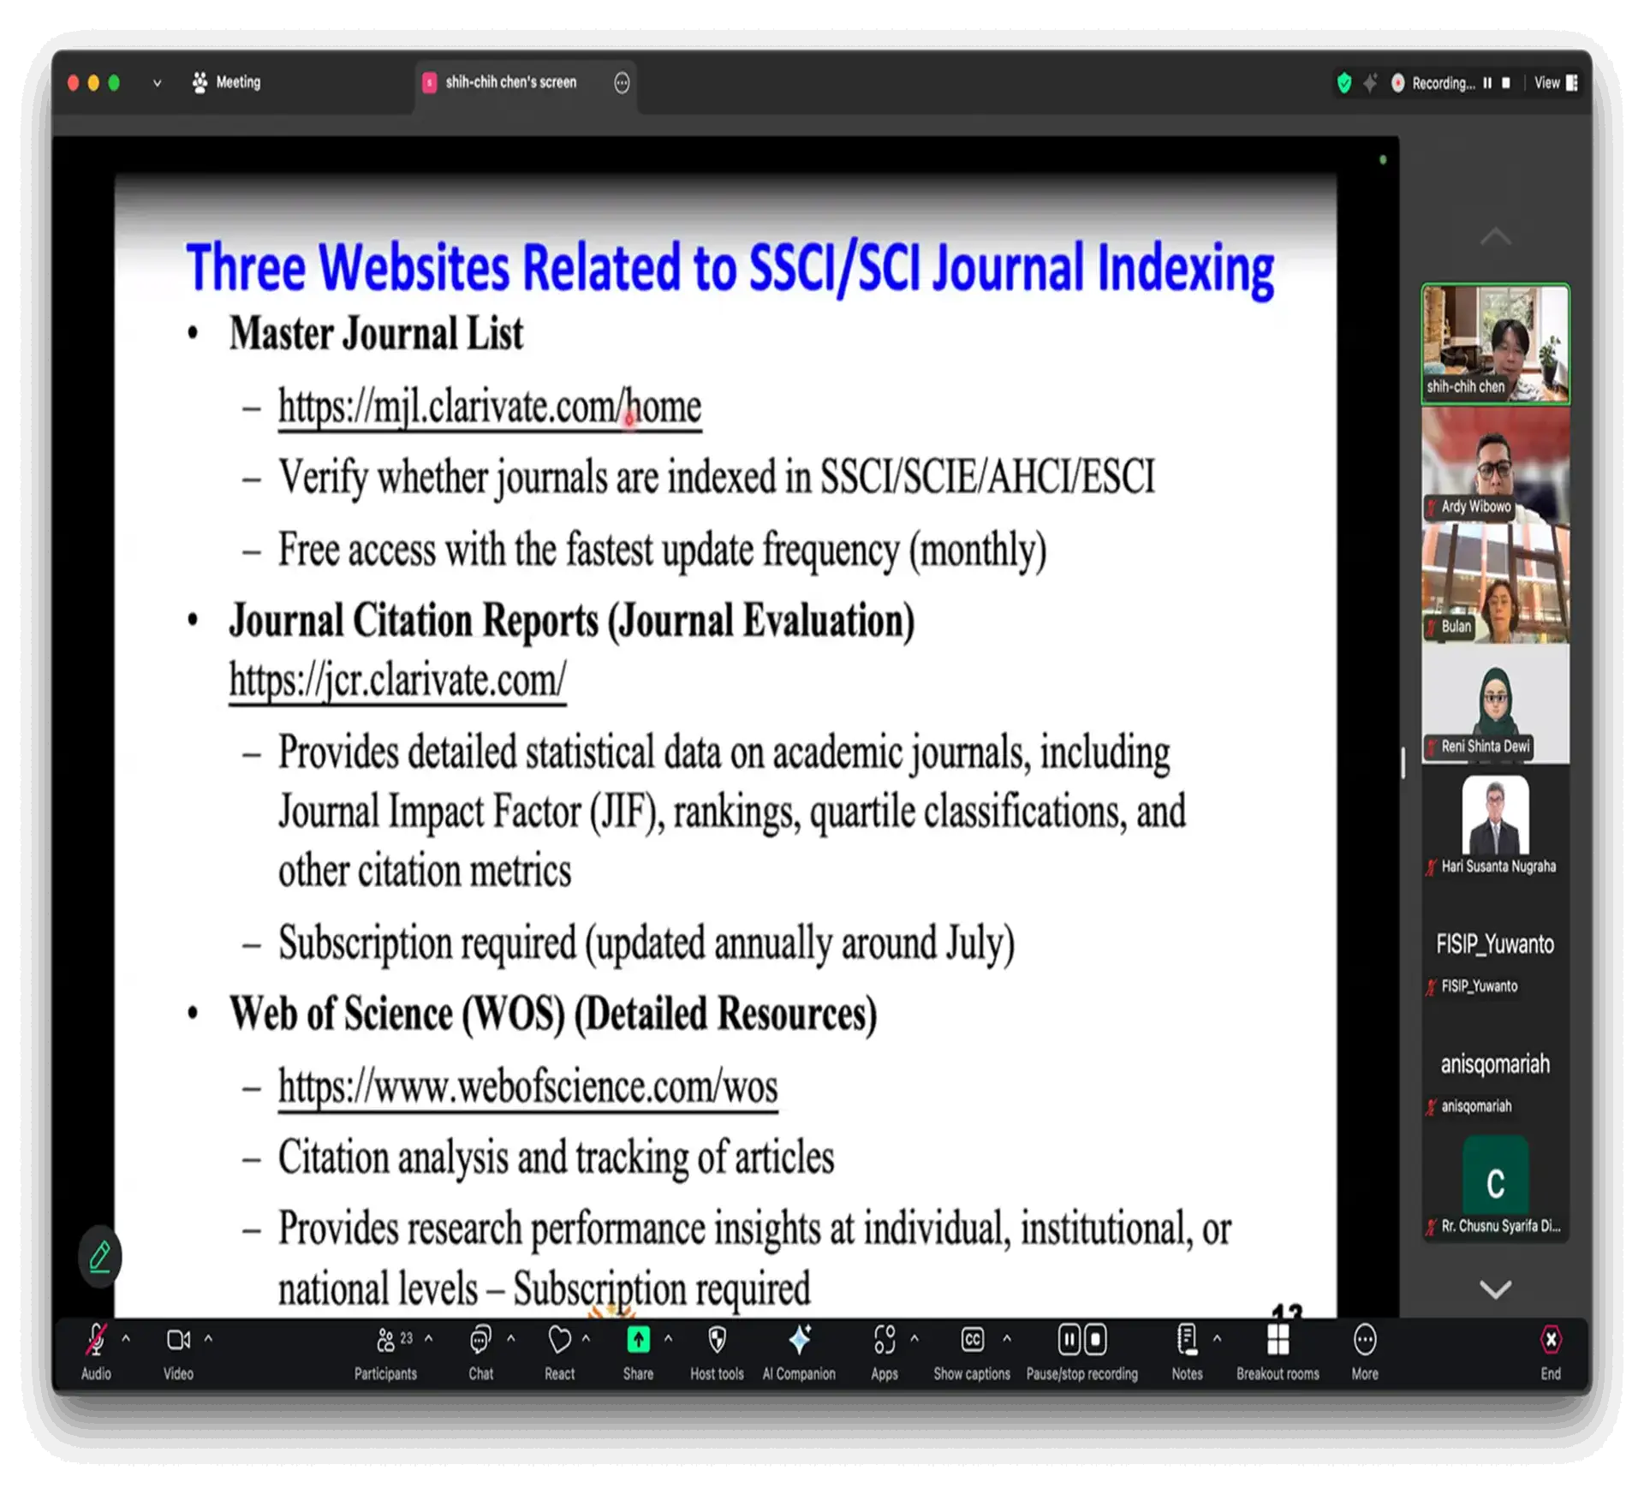Click End meeting button
Screen dimensions: 1644x1494
tap(1551, 1341)
